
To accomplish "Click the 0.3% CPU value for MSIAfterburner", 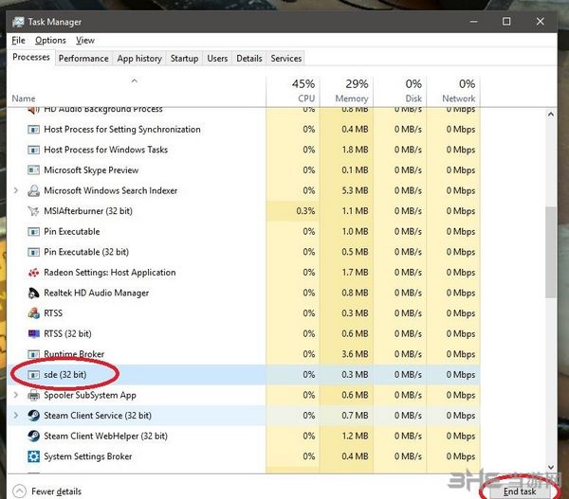I will [305, 211].
